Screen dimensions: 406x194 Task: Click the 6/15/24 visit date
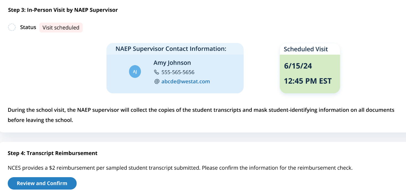tap(298, 66)
